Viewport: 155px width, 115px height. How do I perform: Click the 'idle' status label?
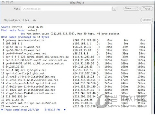[34, 20]
